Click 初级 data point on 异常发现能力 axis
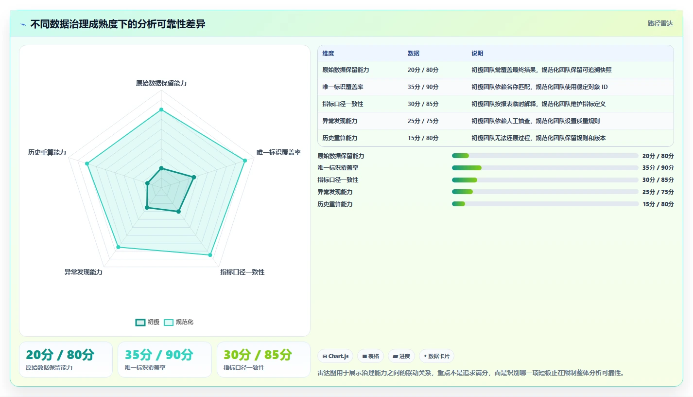The image size is (693, 397). tap(147, 208)
